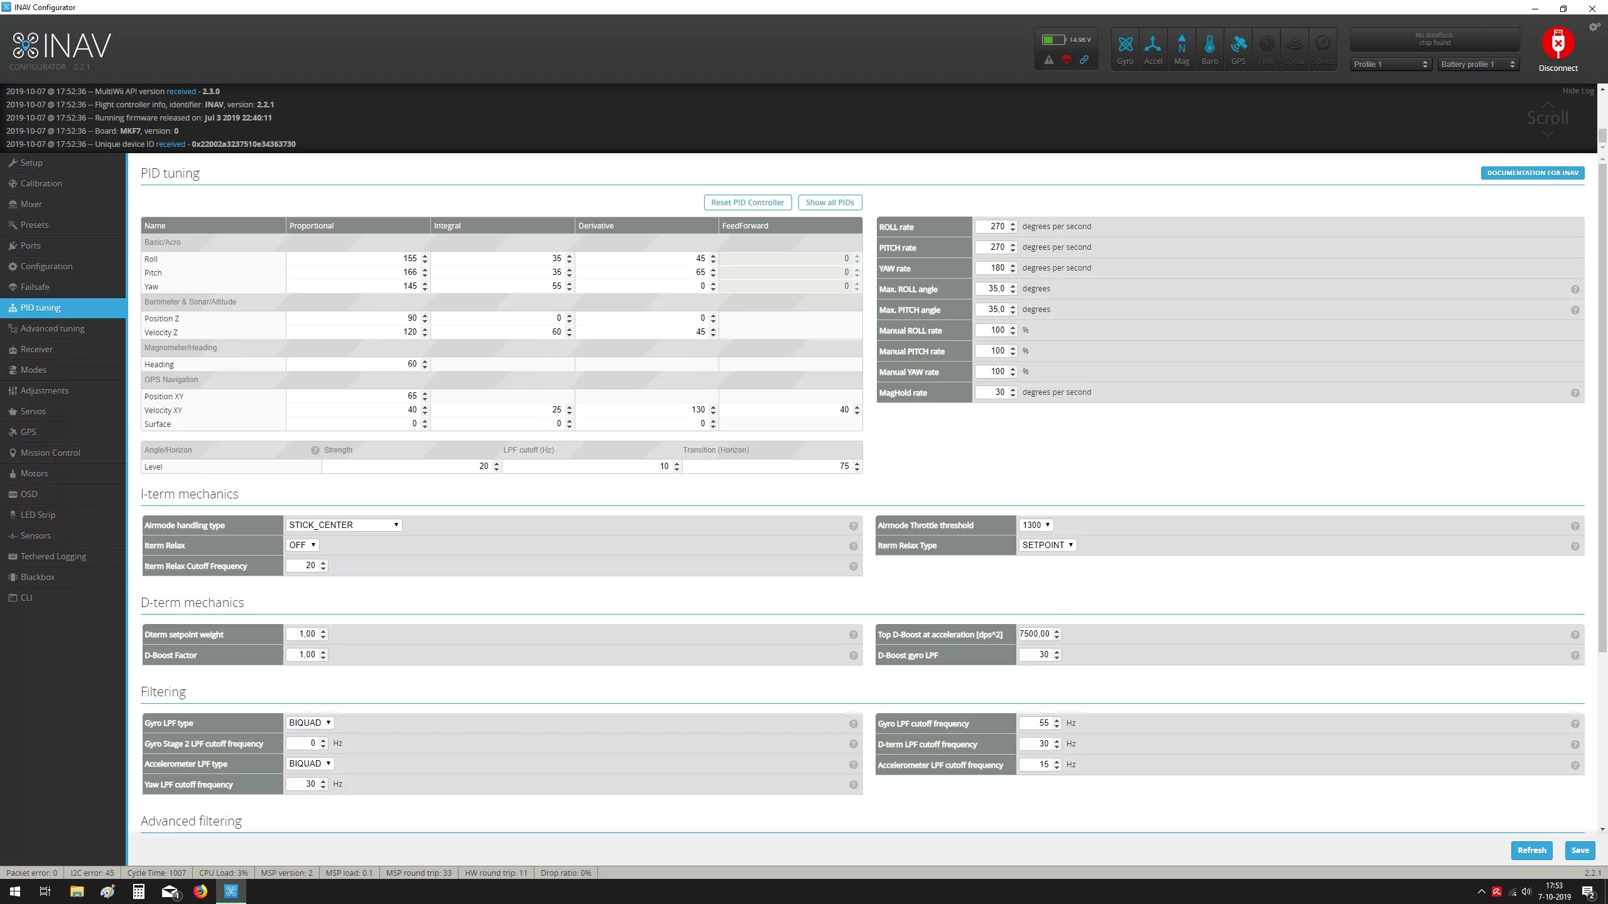Open the Gyro LPF type dropdown
This screenshot has width=1608, height=904.
[310, 723]
